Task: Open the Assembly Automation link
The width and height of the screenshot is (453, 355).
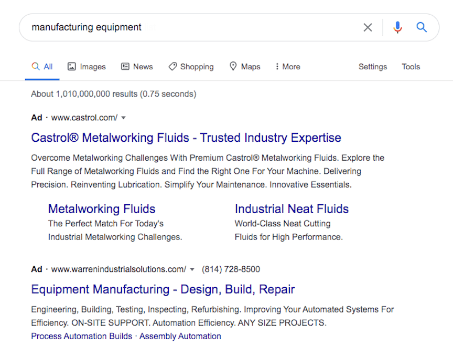Action: click(180, 336)
